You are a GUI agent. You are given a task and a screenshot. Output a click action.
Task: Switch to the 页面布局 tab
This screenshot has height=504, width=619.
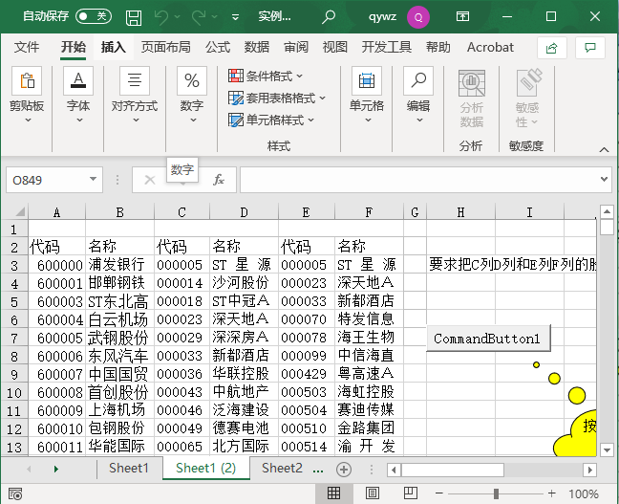[x=166, y=47]
